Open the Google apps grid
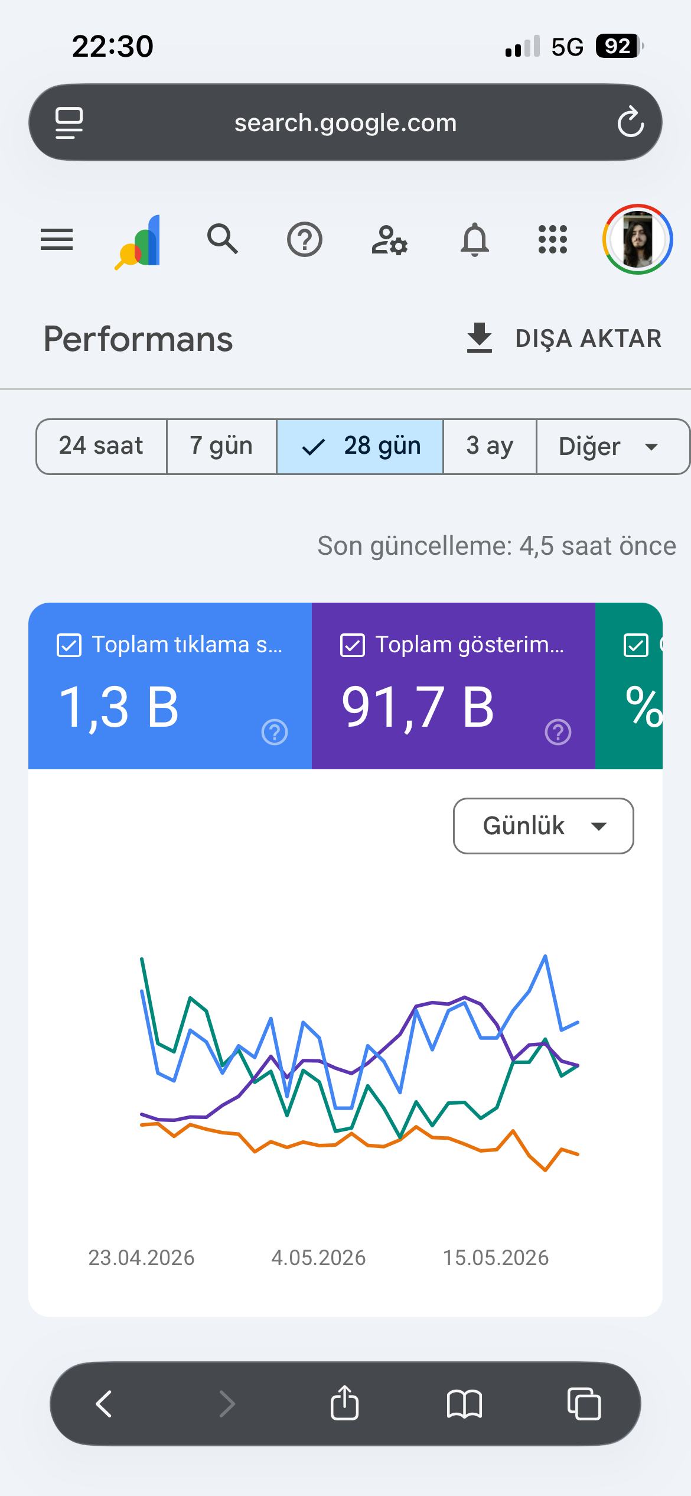Viewport: 691px width, 1496px height. click(x=553, y=239)
